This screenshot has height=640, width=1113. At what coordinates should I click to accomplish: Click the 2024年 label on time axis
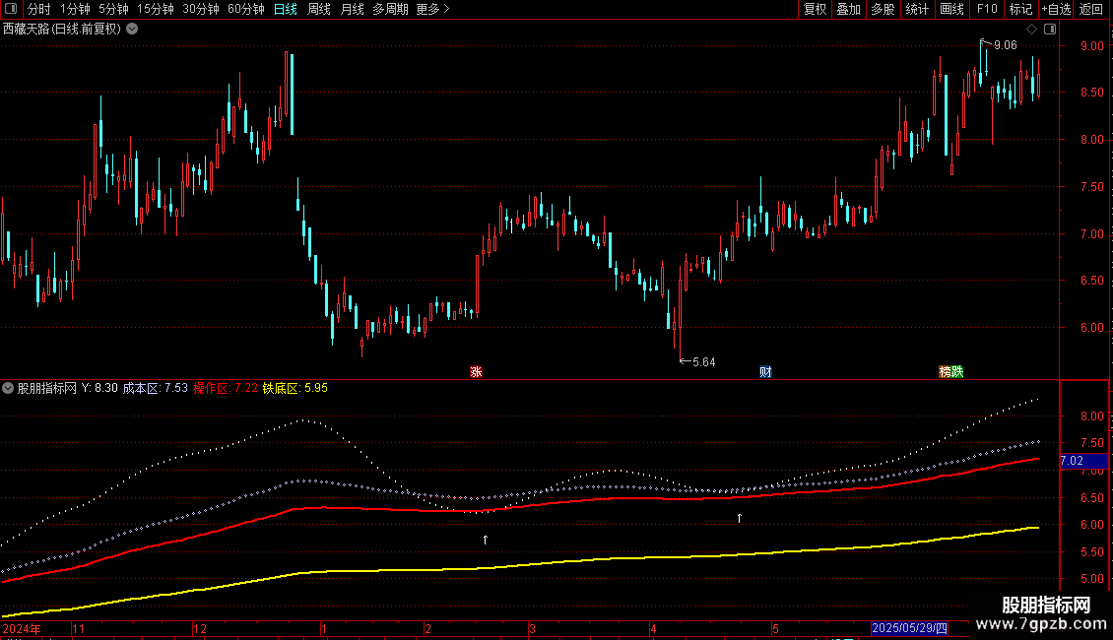click(22, 628)
